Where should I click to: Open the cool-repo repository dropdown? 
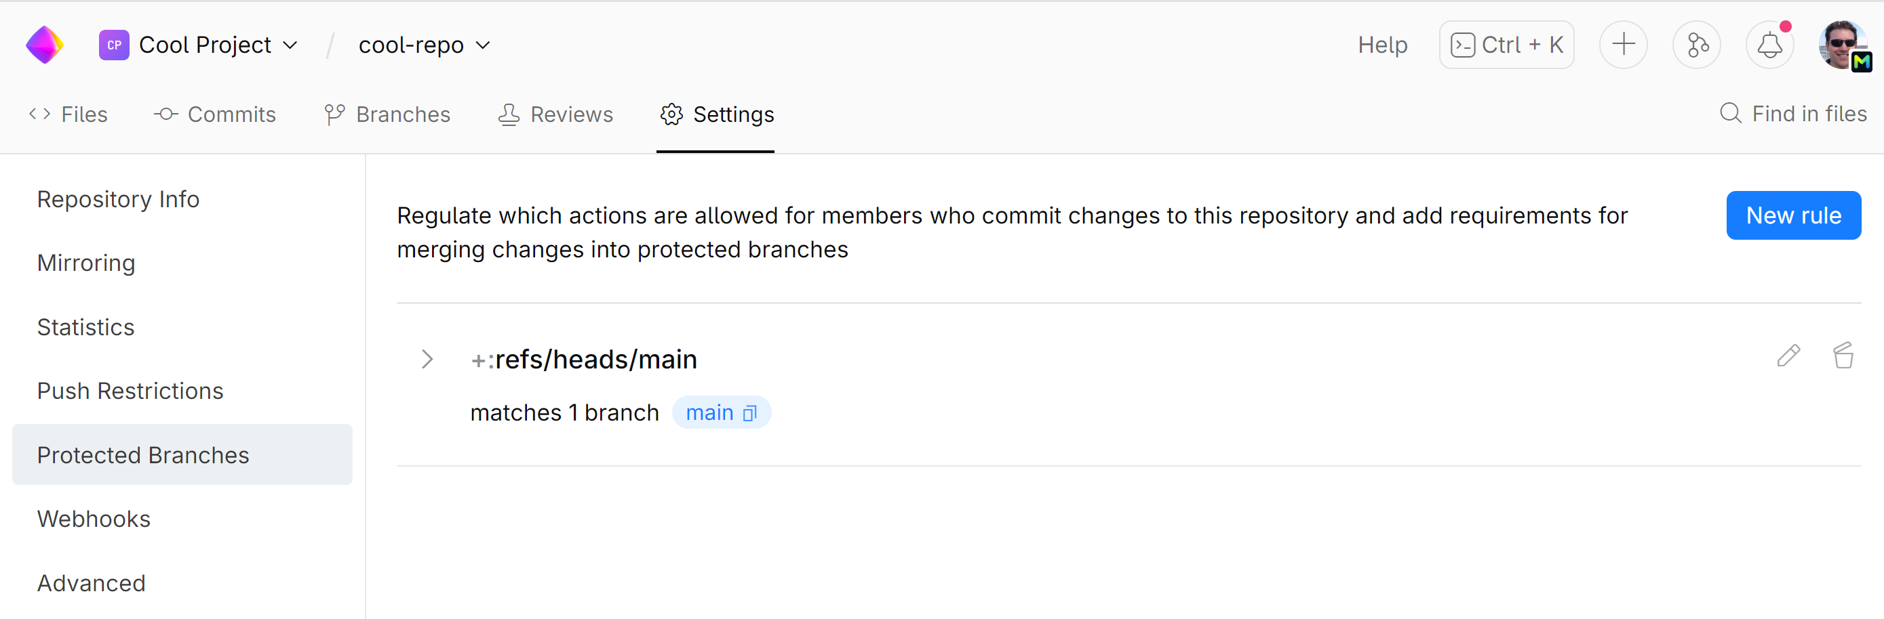pos(424,45)
